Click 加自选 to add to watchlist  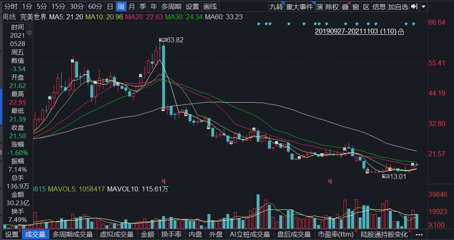click(398, 6)
